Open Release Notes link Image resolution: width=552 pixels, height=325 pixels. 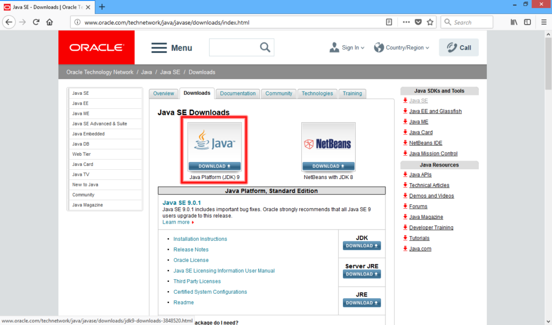pyautogui.click(x=191, y=250)
